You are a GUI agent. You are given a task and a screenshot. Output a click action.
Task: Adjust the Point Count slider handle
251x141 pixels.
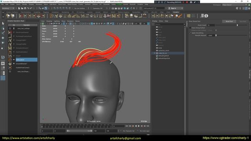(237, 25)
